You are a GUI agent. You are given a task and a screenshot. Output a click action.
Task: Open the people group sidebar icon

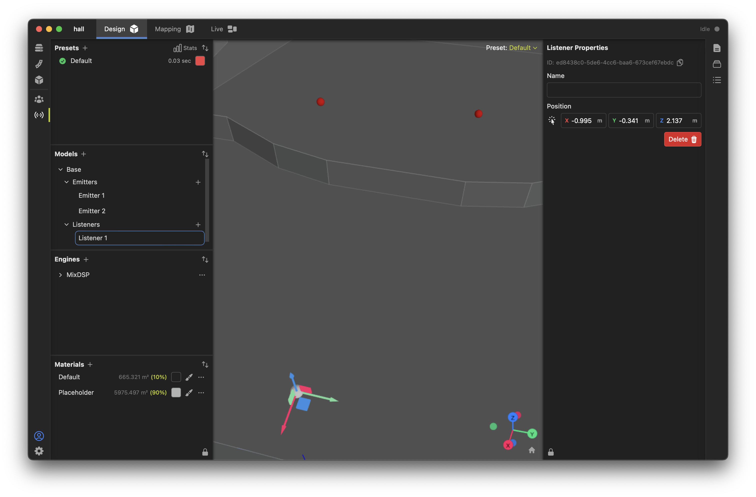click(x=39, y=99)
